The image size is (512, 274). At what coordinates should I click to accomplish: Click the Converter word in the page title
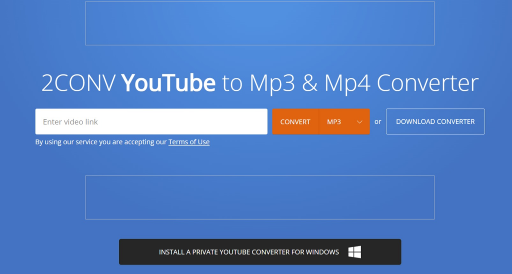click(x=428, y=83)
